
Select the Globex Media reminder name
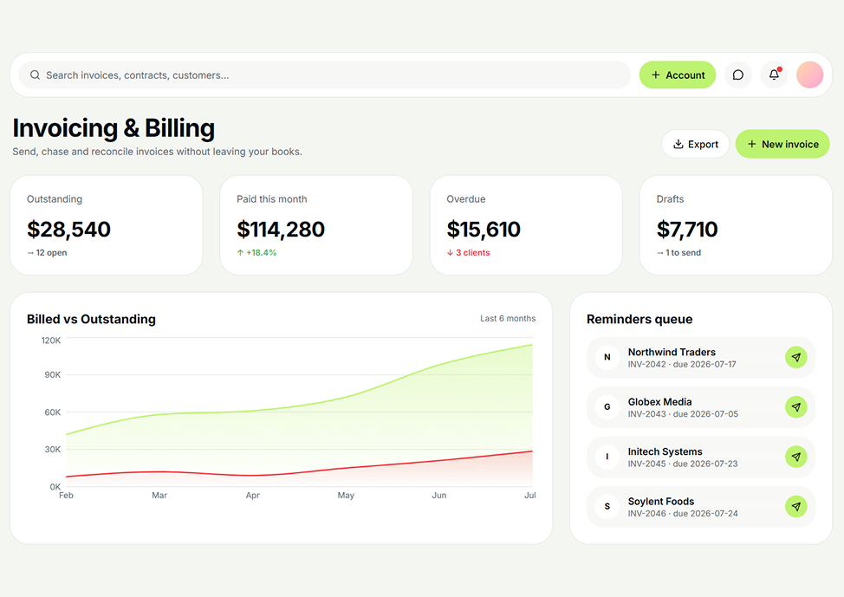tap(660, 402)
